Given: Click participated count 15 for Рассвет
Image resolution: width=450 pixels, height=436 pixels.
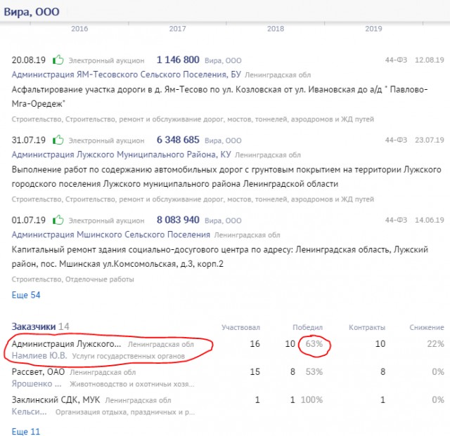Looking at the screenshot, I should pyautogui.click(x=255, y=372).
